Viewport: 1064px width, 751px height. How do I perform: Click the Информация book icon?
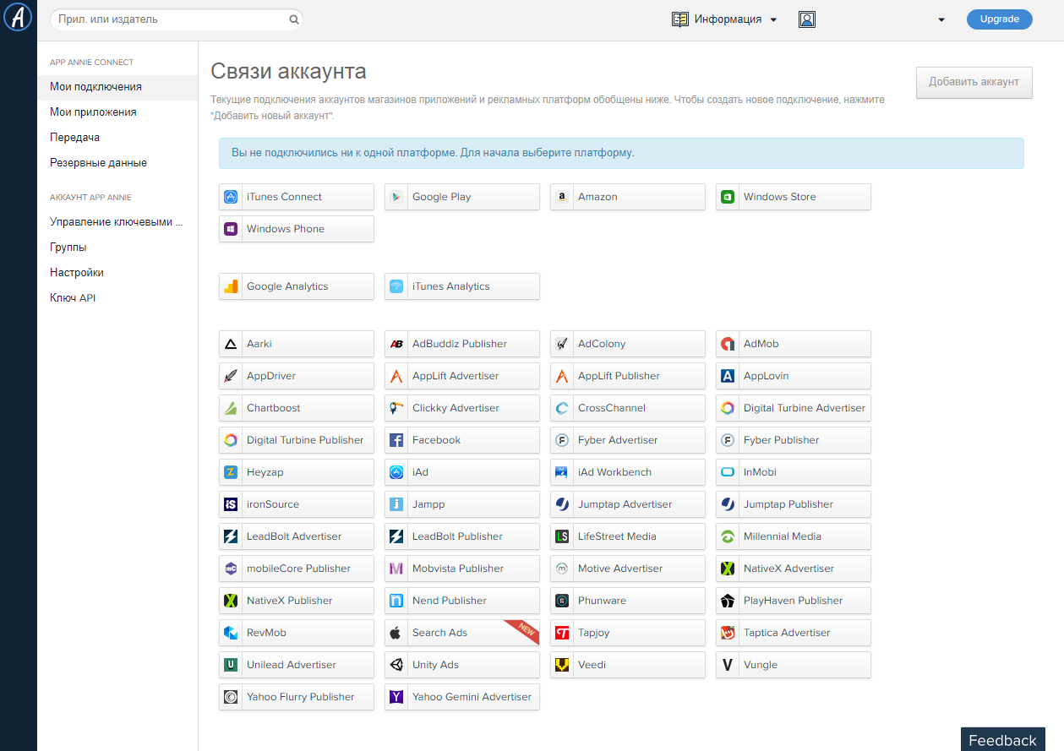click(x=680, y=19)
